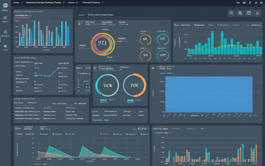The height and width of the screenshot is (166, 265).
Task: Open the globe-like sidebar icon at the bottom
Action: [x=5, y=46]
